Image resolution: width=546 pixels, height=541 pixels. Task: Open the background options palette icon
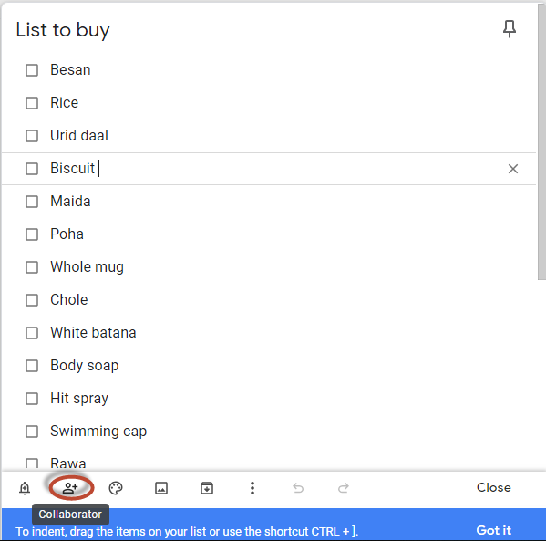(116, 488)
